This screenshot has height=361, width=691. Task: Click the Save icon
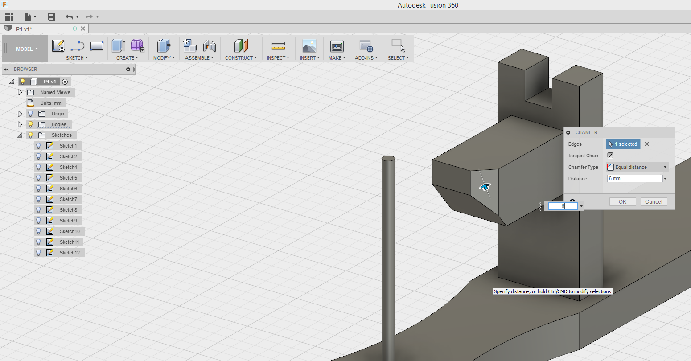[51, 17]
